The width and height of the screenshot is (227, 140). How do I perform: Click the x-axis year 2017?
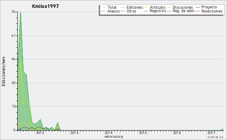(x=211, y=132)
